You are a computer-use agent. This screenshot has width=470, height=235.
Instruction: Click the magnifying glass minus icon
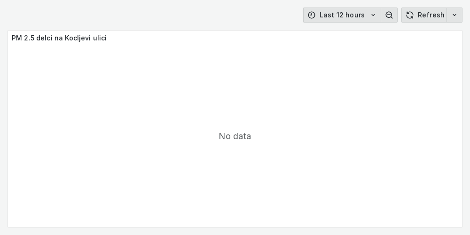(389, 15)
